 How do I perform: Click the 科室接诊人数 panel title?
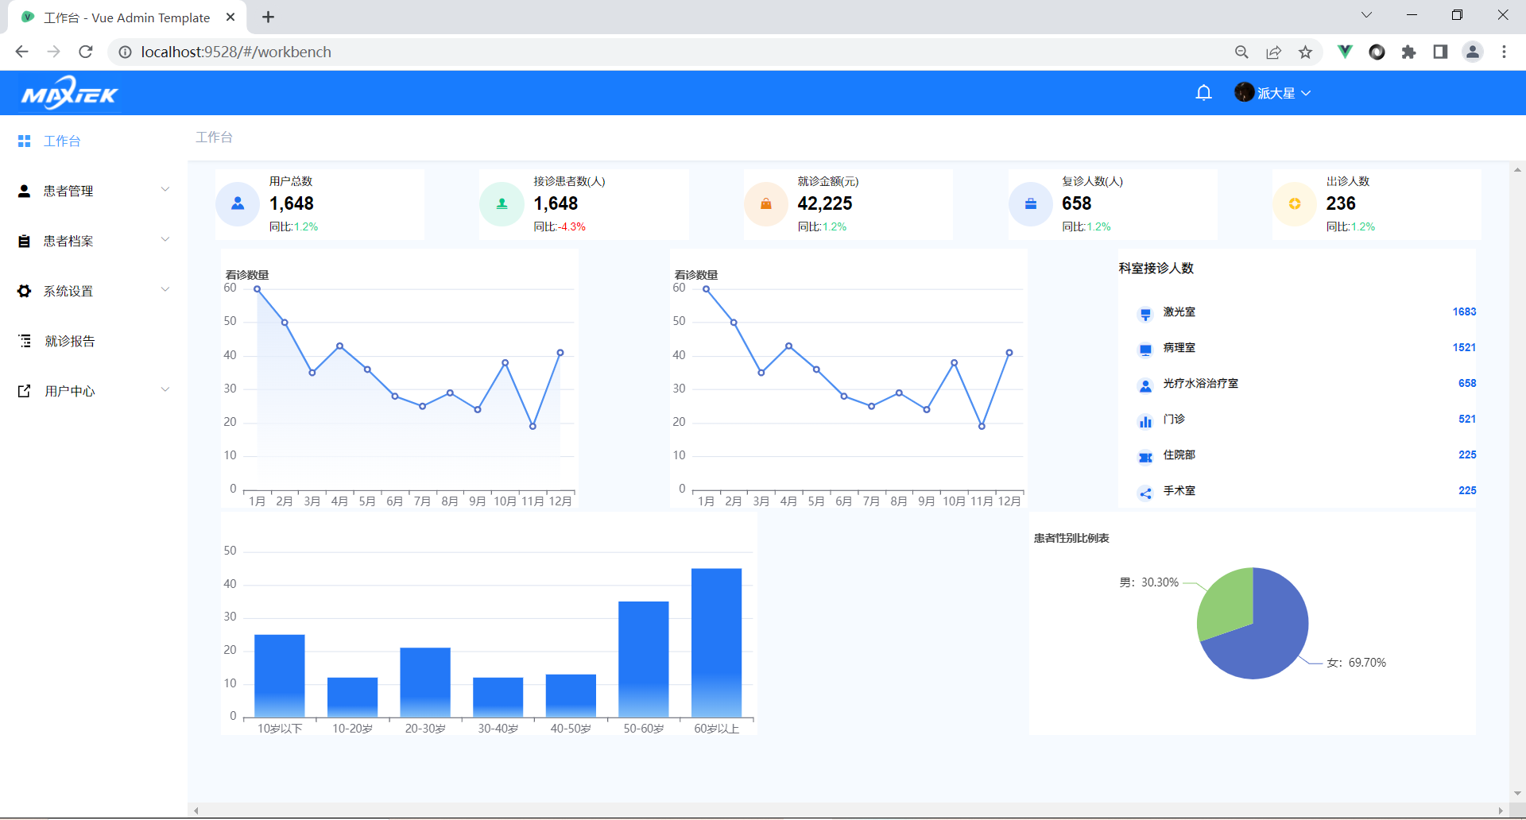click(x=1156, y=269)
